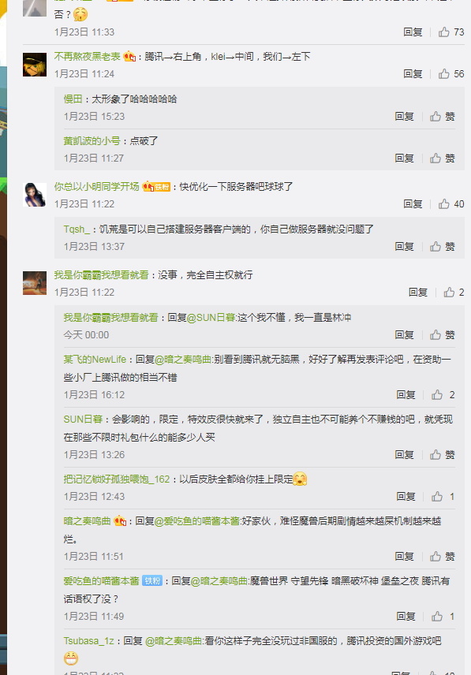The image size is (471, 675).
Task: Open username link 不再熬夜黑老表
Action: point(88,57)
